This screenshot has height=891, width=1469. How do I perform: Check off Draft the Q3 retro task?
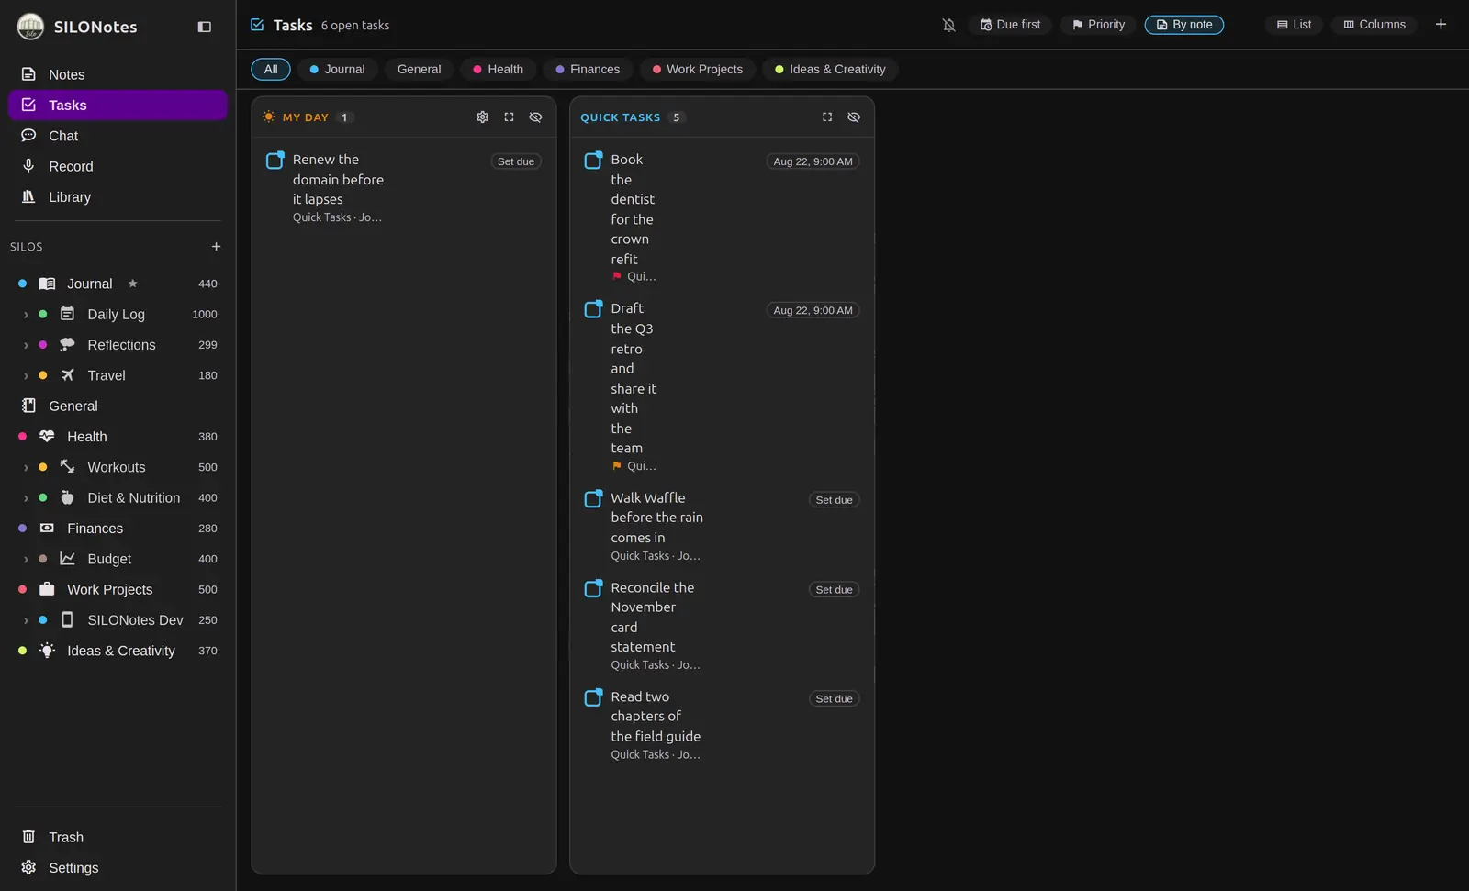[593, 309]
